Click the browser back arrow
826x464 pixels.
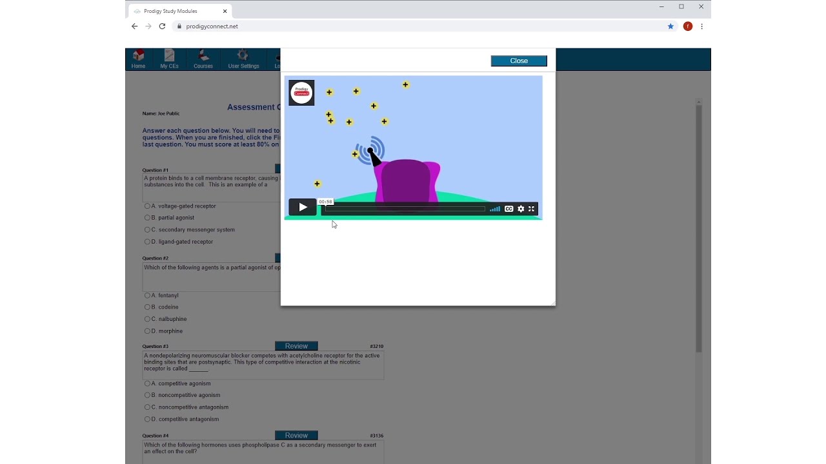click(x=134, y=26)
